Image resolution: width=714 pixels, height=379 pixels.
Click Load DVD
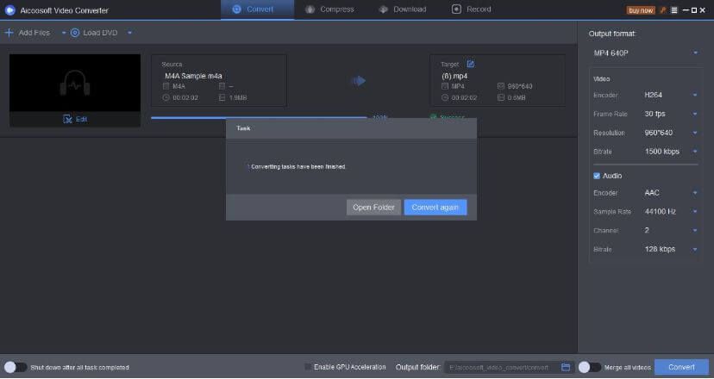[x=94, y=33]
